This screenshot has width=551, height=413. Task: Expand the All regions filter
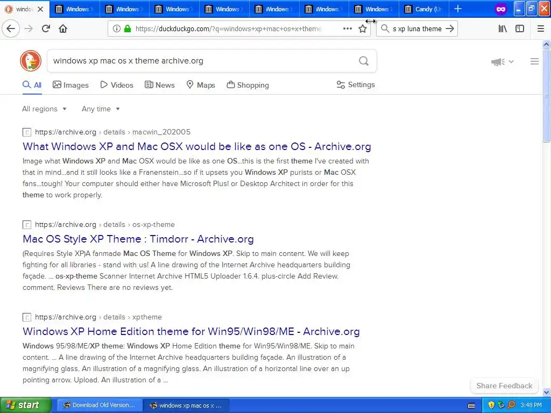pyautogui.click(x=44, y=109)
